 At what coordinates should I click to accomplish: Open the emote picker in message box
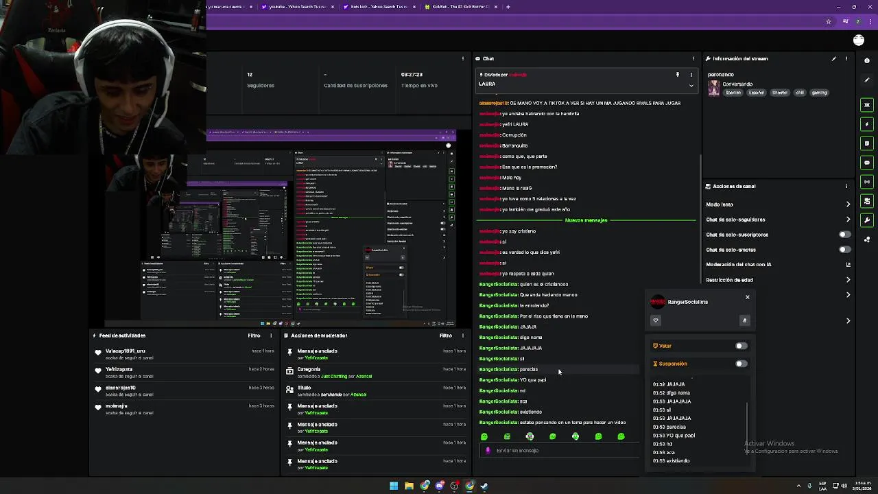click(x=488, y=451)
